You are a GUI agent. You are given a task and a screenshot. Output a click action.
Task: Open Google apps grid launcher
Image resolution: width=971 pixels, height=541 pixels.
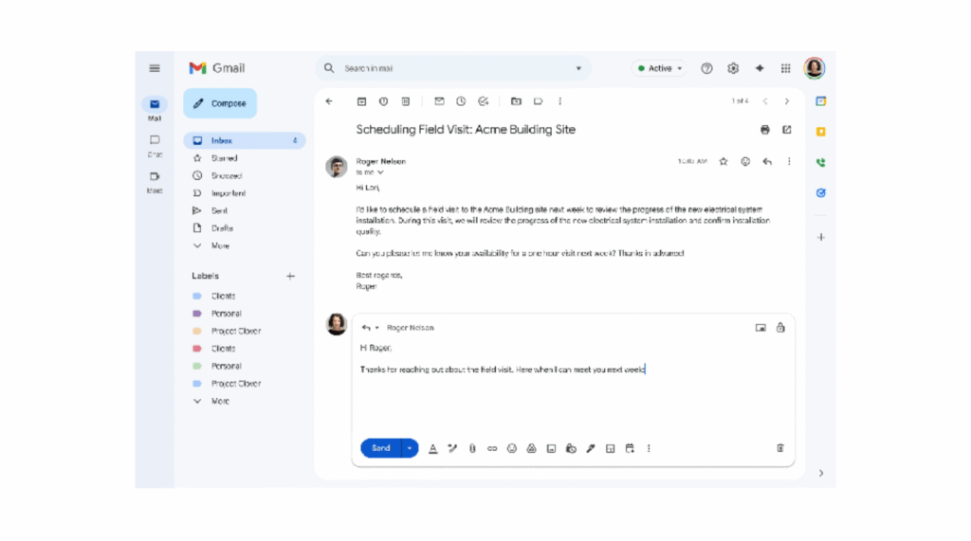785,68
